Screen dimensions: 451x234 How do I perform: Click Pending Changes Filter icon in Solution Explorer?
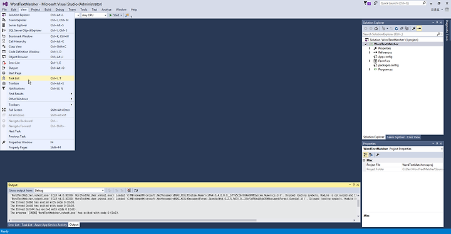click(384, 28)
